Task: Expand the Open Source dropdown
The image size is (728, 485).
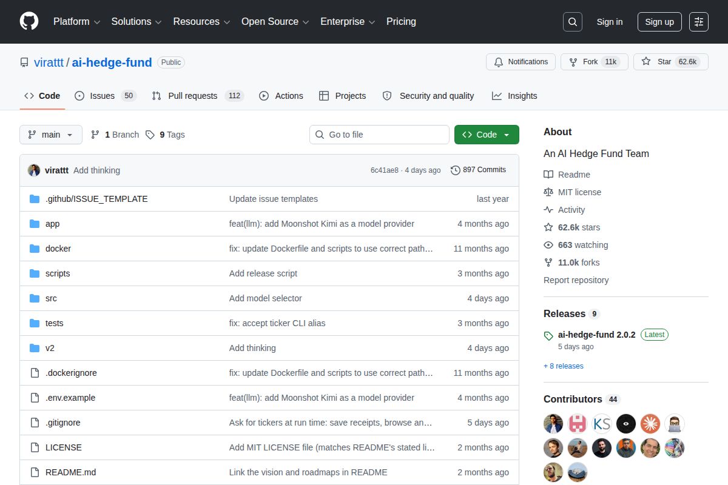Action: click(x=275, y=22)
